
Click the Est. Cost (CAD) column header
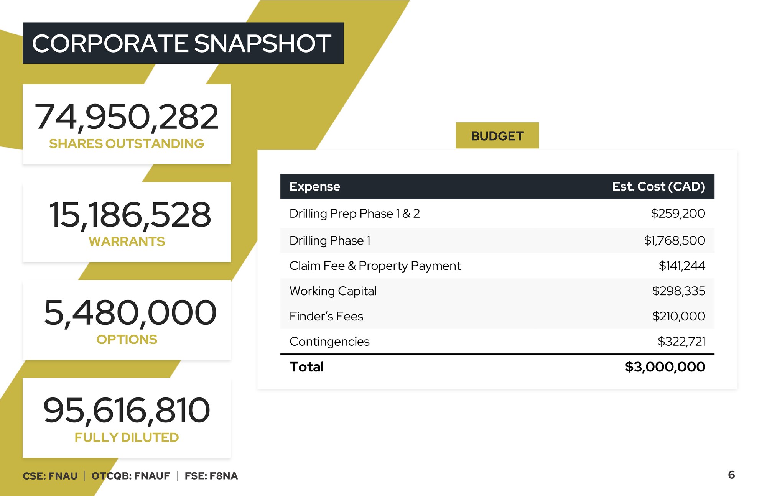click(658, 186)
